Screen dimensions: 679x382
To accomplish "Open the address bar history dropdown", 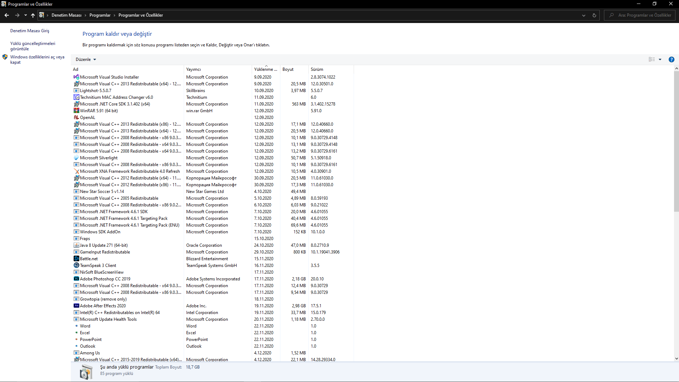I will coord(584,15).
